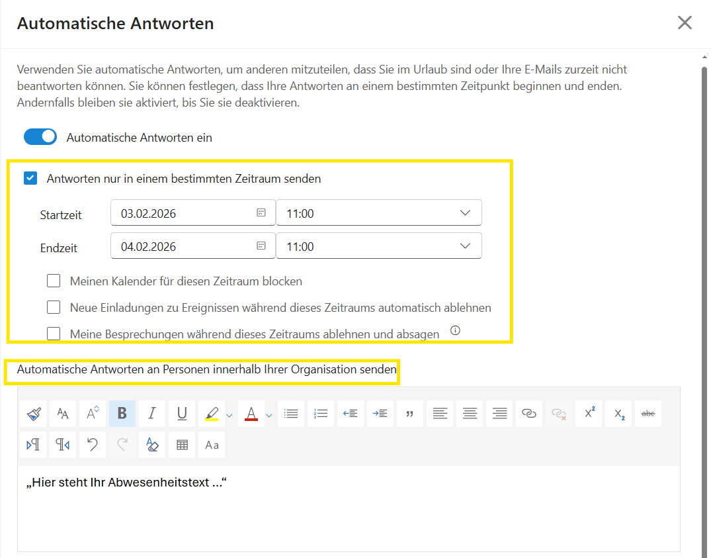Apply superscript formatting
Viewport: 711px width, 558px height.
coord(589,414)
